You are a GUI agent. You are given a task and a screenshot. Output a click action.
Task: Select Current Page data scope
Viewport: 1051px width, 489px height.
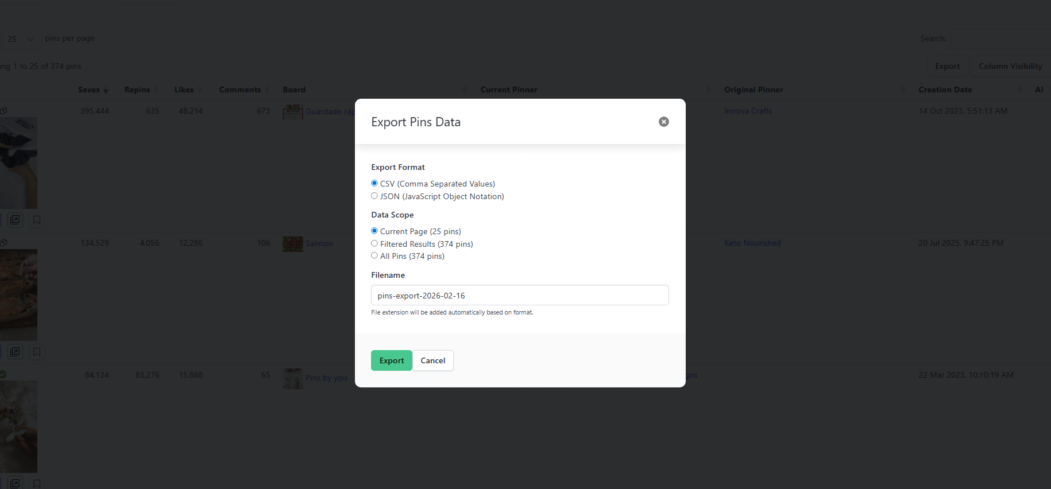(x=374, y=231)
